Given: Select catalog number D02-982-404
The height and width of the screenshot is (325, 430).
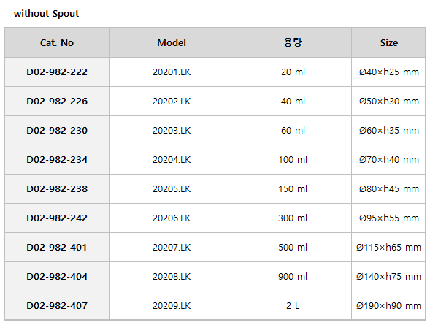Looking at the screenshot, I should [x=57, y=277].
